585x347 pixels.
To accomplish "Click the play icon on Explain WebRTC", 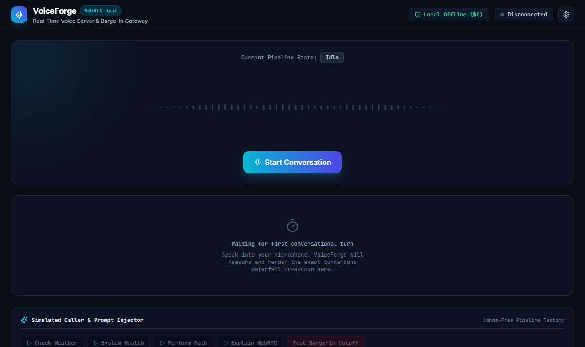I will 226,343.
